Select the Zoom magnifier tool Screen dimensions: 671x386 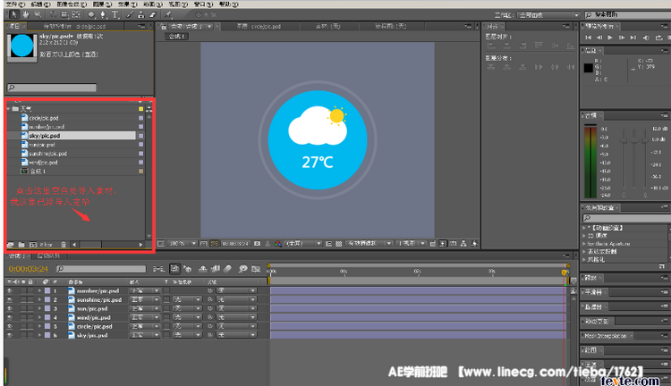[38, 14]
